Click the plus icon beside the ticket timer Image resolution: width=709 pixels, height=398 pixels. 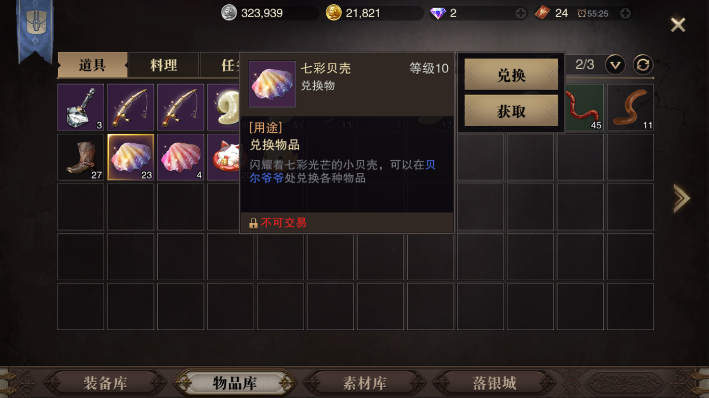coord(626,14)
